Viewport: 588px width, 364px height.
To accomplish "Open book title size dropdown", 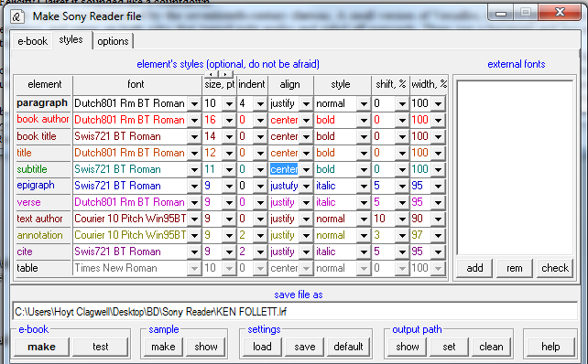I will tap(229, 136).
